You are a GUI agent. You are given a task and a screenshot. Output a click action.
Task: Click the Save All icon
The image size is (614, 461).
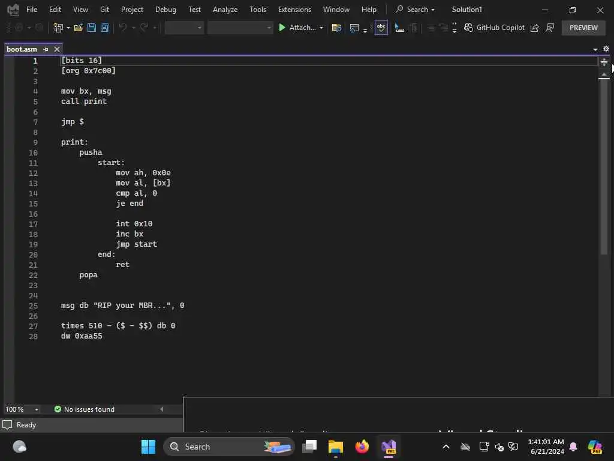[104, 28]
